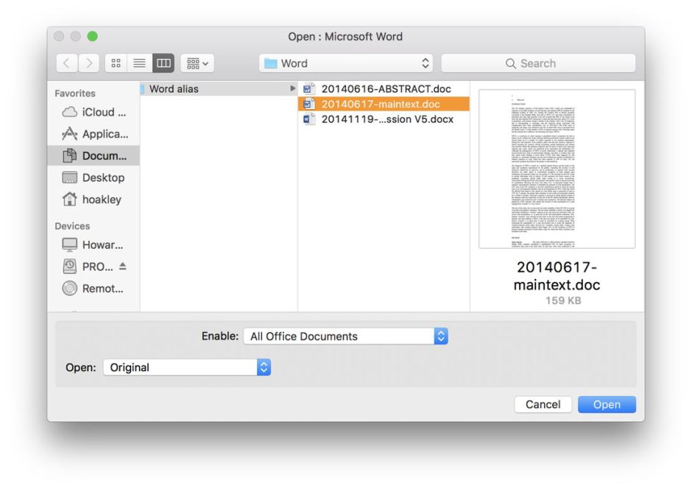Click the Word icon beside 20140616-ABSTRACT.doc
Viewport: 692px width, 489px height.
click(x=308, y=88)
